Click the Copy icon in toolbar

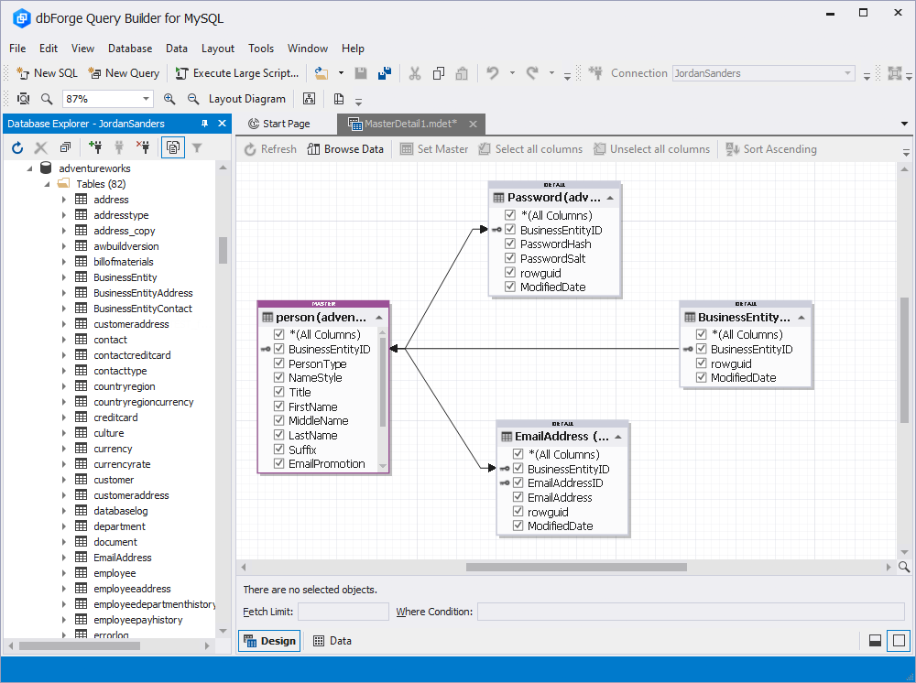438,73
